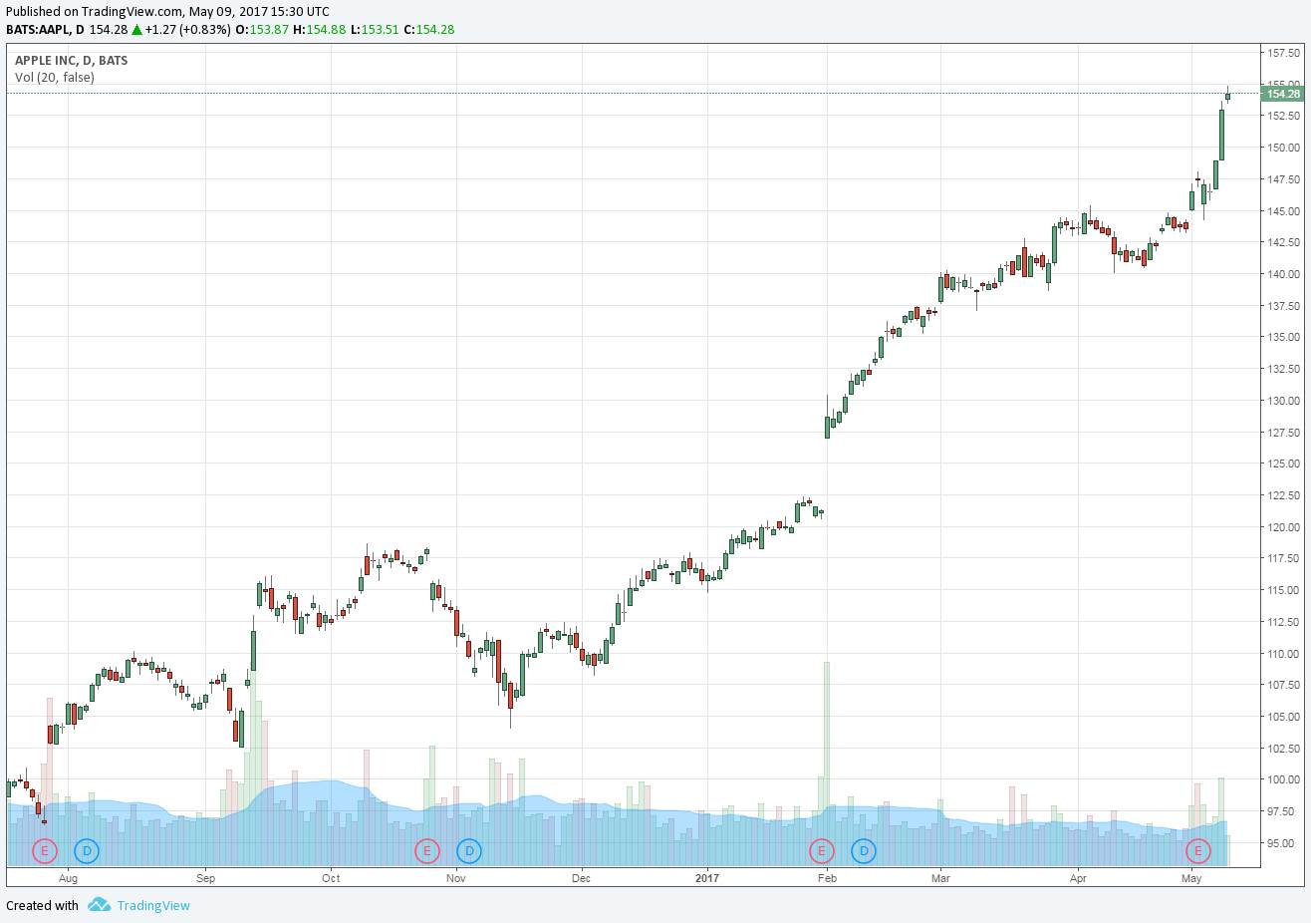The image size is (1311, 923).
Task: Click the green up-arrow change indicator
Action: tap(136, 29)
